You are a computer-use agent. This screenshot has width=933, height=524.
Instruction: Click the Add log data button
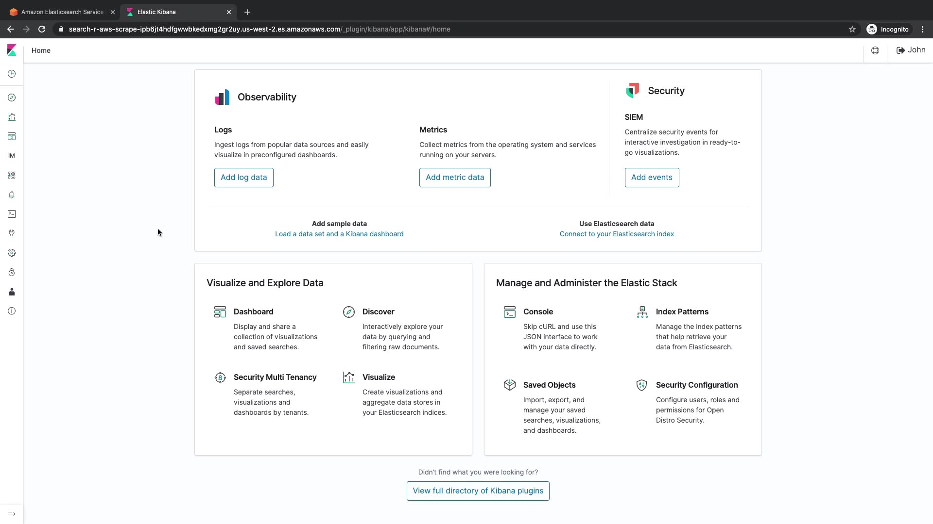coord(243,178)
